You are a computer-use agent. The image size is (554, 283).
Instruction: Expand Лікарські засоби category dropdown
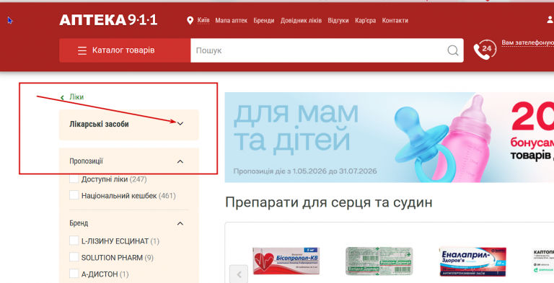point(180,124)
